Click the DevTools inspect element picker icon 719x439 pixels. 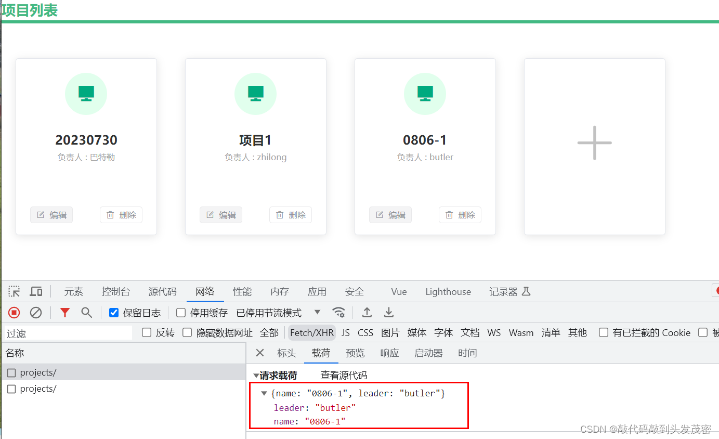coord(14,291)
